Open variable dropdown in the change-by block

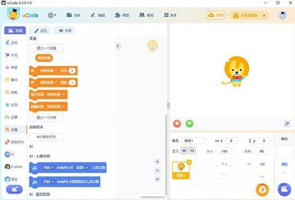tap(48, 83)
